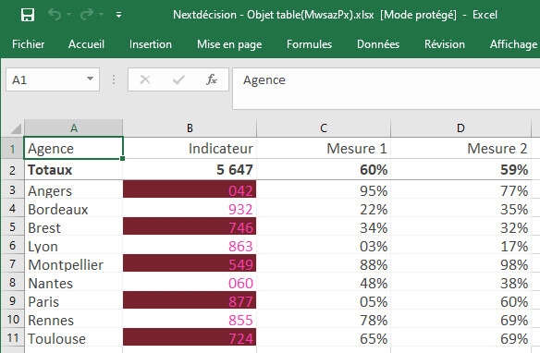Click the Redo arrow icon
Screen dimensions: 540x353
click(87, 15)
